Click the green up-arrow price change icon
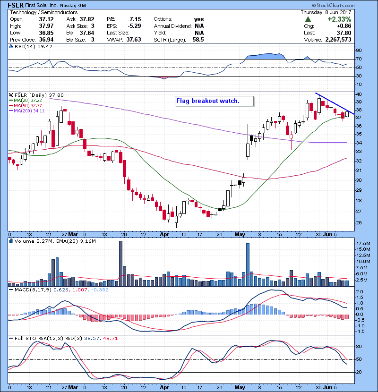 click(308, 19)
